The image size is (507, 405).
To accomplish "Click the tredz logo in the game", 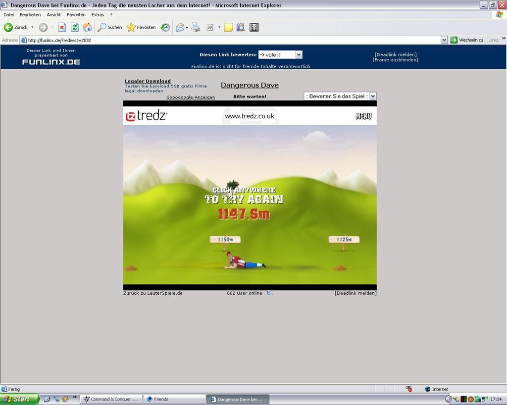I will point(146,116).
